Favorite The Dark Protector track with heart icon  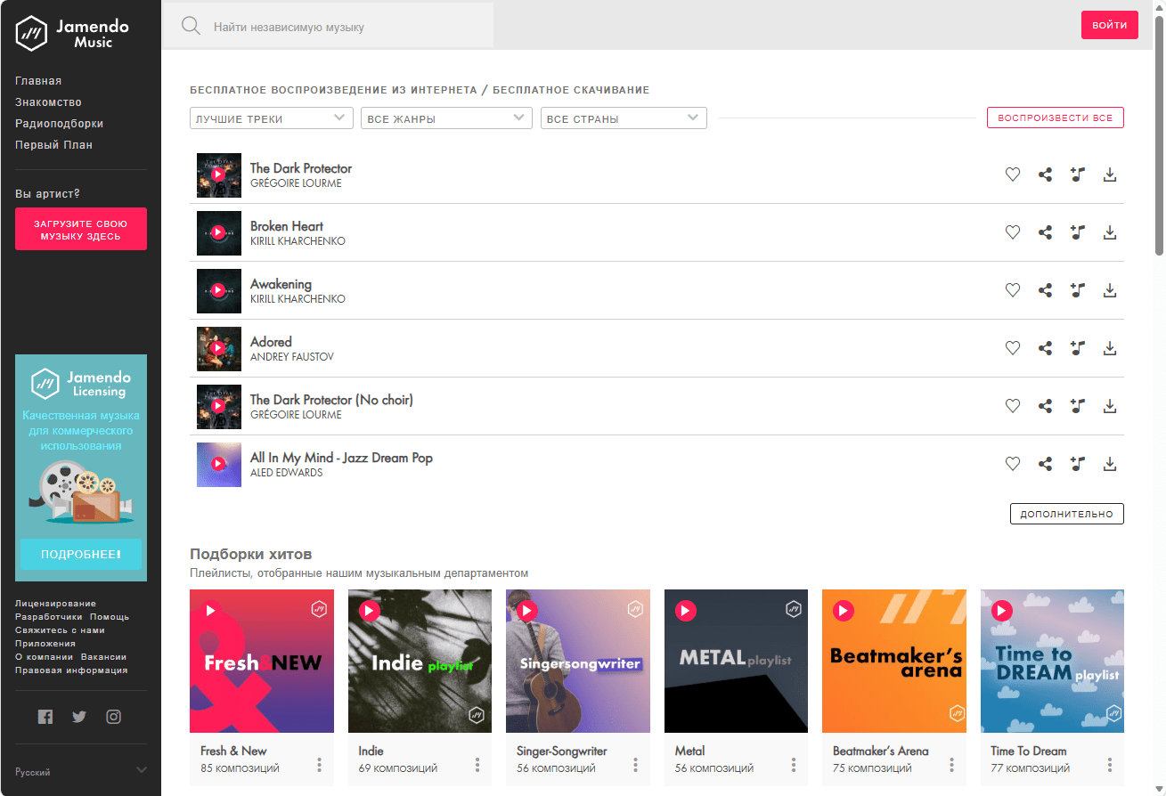[1012, 175]
